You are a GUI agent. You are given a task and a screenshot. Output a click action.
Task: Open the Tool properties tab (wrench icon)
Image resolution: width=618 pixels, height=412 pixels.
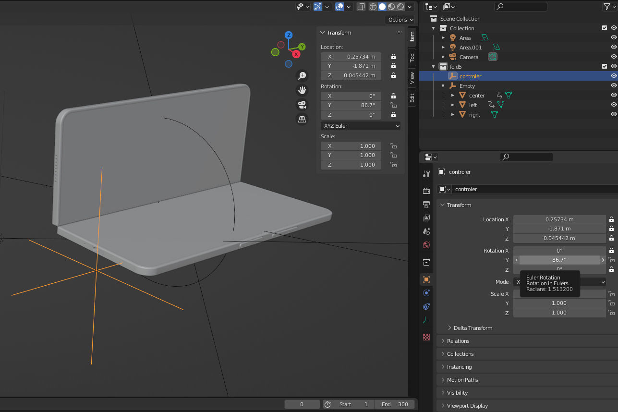(426, 174)
